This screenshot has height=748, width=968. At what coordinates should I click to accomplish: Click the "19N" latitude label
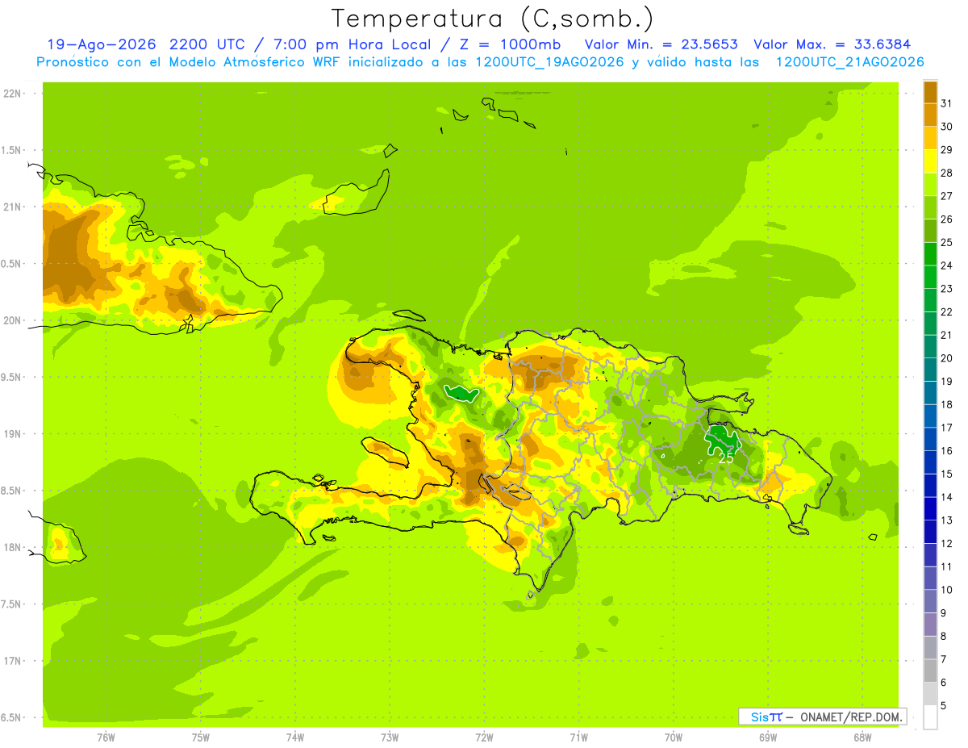[x=14, y=434]
